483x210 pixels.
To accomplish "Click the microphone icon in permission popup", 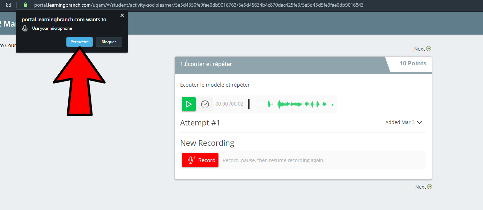I will pyautogui.click(x=25, y=28).
